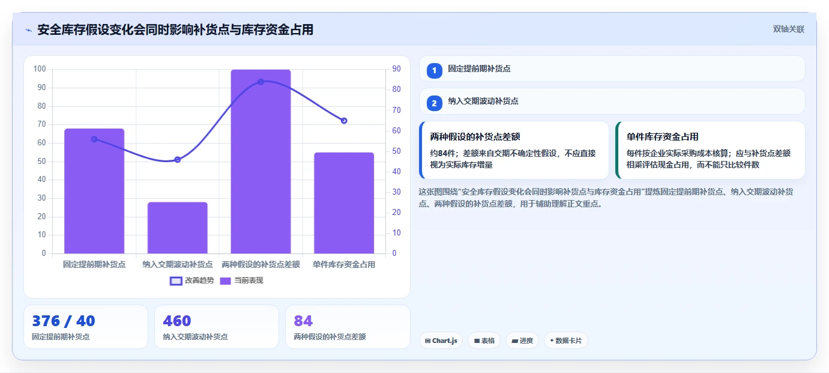Open the 两种假设的补货点差额 info card
829x373 pixels.
click(514, 150)
